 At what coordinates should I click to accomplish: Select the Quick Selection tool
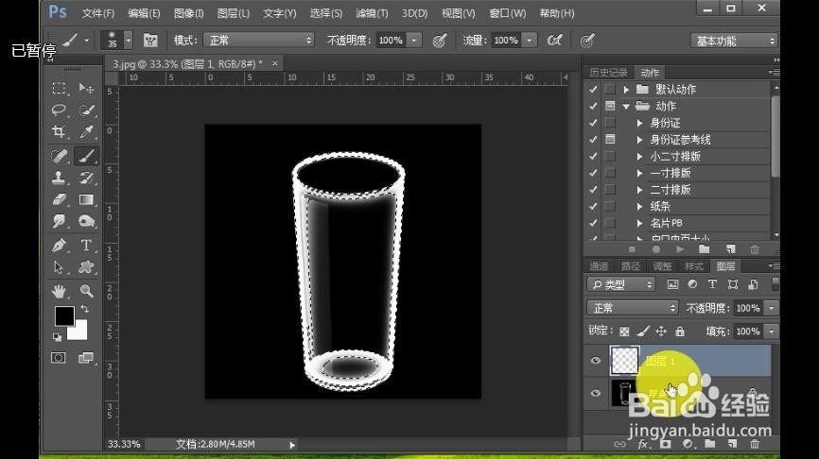tap(86, 110)
